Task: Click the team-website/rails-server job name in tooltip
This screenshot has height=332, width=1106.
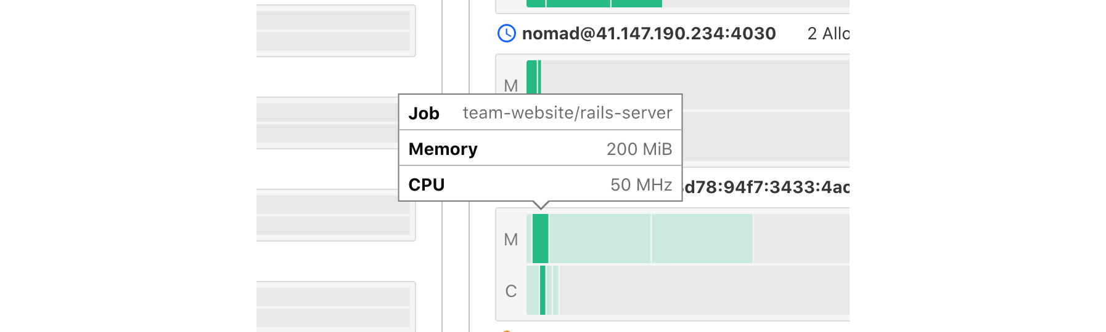Action: click(567, 113)
